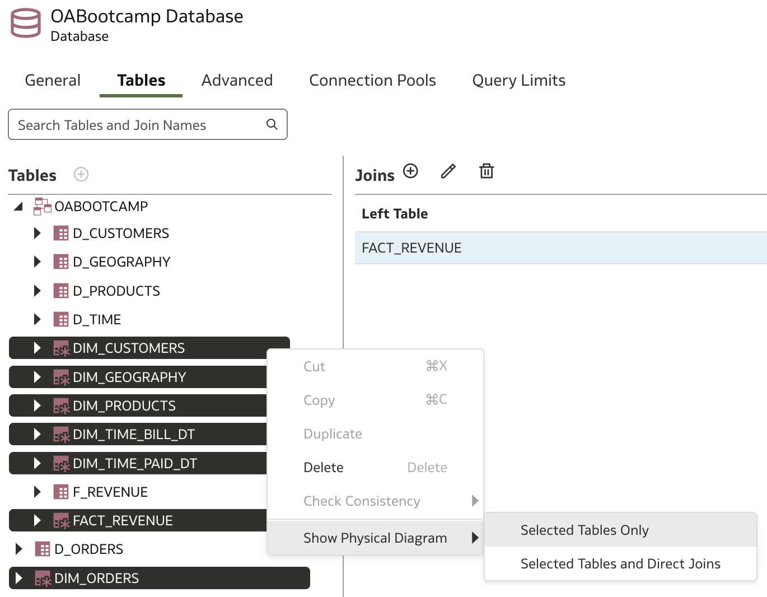Click the DIM_TIME_PAID_DT alias table icon
The width and height of the screenshot is (767, 597).
click(x=61, y=464)
